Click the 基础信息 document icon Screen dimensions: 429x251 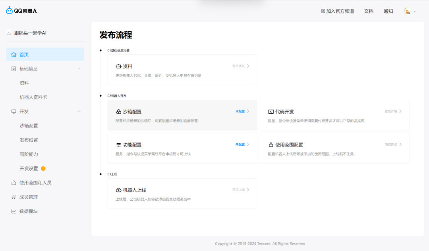(13, 68)
